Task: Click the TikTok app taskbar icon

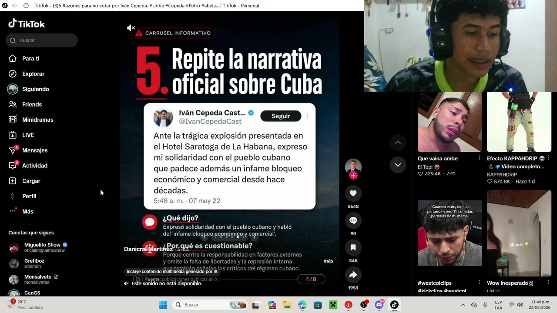Action: point(394,305)
